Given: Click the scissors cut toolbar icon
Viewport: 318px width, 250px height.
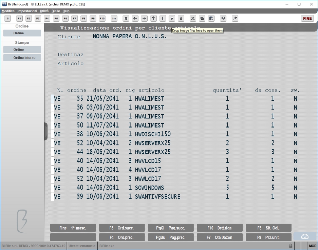Looking at the screenshot, I should point(193,18).
